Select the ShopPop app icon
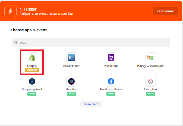The width and height of the screenshot is (183, 126). point(71,81)
